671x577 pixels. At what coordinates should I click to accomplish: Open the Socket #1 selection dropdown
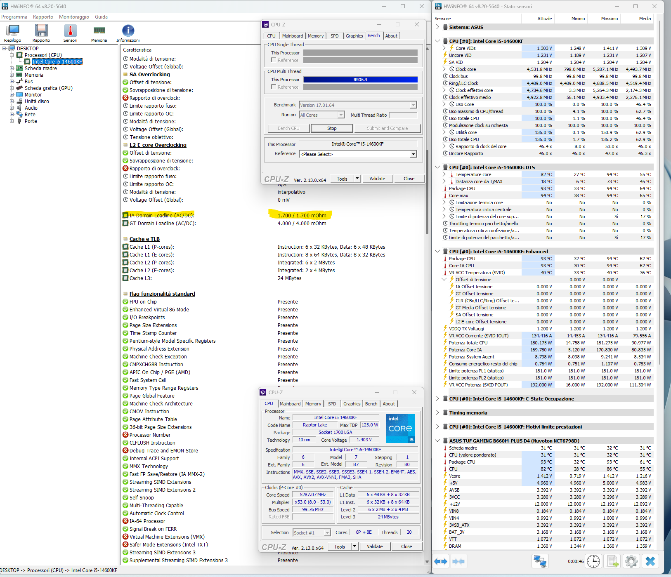(x=327, y=533)
